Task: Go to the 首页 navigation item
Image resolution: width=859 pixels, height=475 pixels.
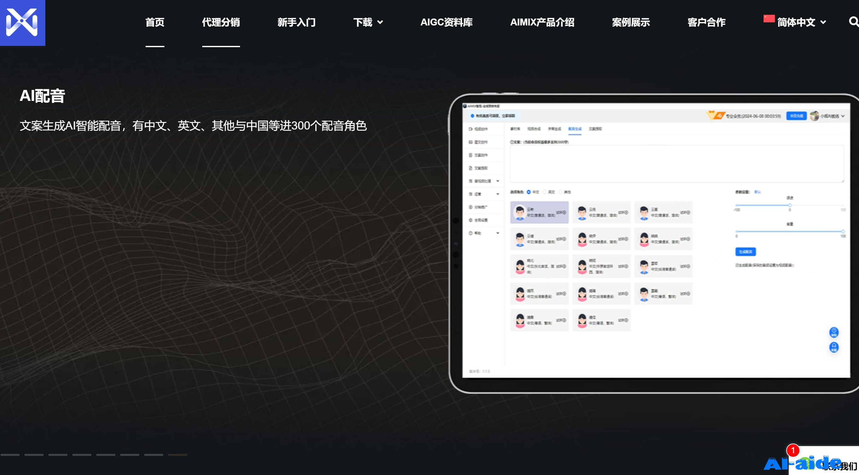Action: [155, 22]
